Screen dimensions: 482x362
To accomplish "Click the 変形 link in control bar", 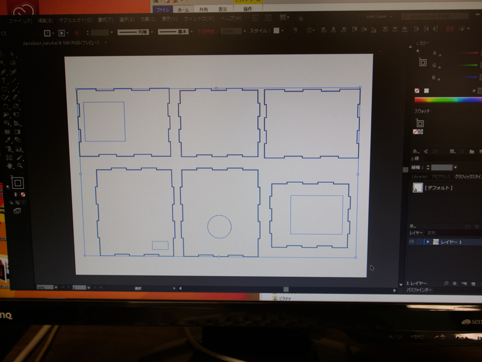I will pyautogui.click(x=450, y=29).
